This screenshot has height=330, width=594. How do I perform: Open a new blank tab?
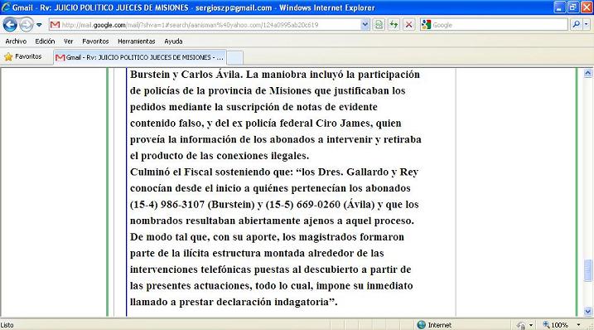(x=235, y=58)
